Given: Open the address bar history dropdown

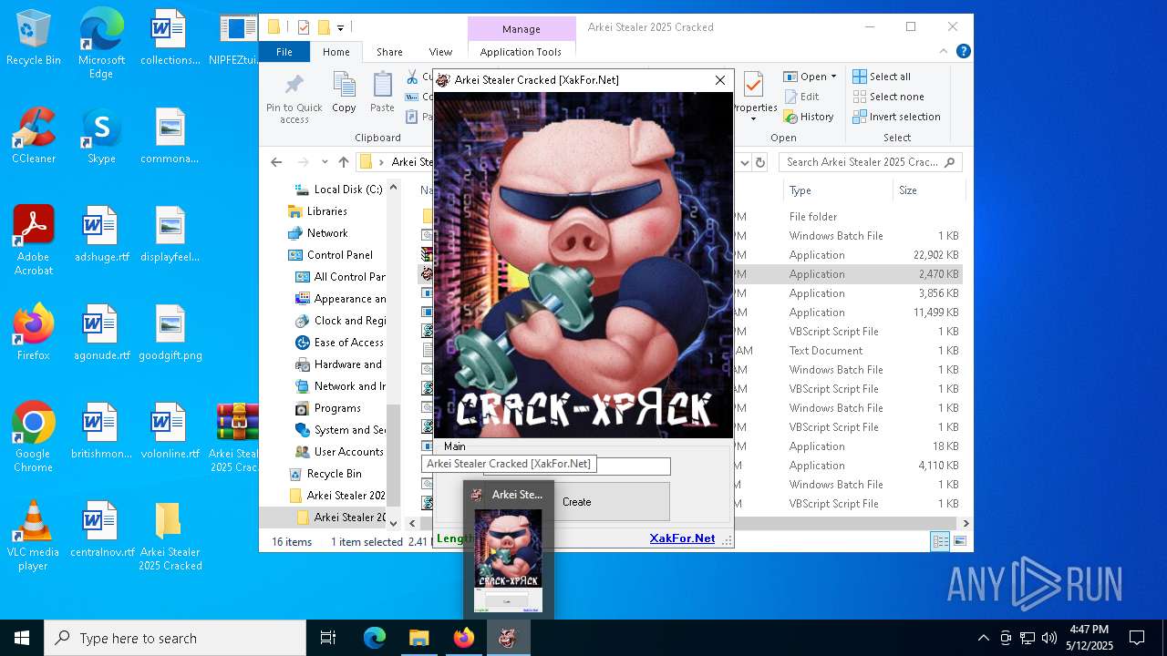Looking at the screenshot, I should pos(744,162).
